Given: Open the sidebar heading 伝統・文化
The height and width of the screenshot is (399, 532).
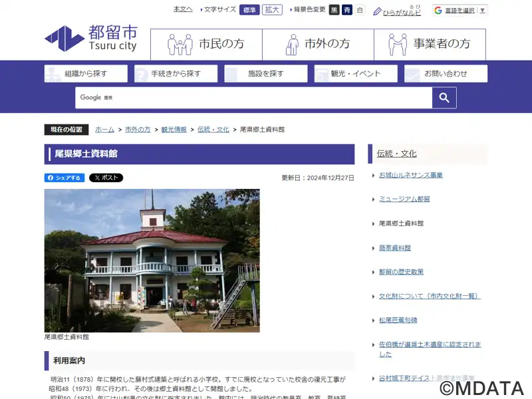Looking at the screenshot, I should [396, 154].
